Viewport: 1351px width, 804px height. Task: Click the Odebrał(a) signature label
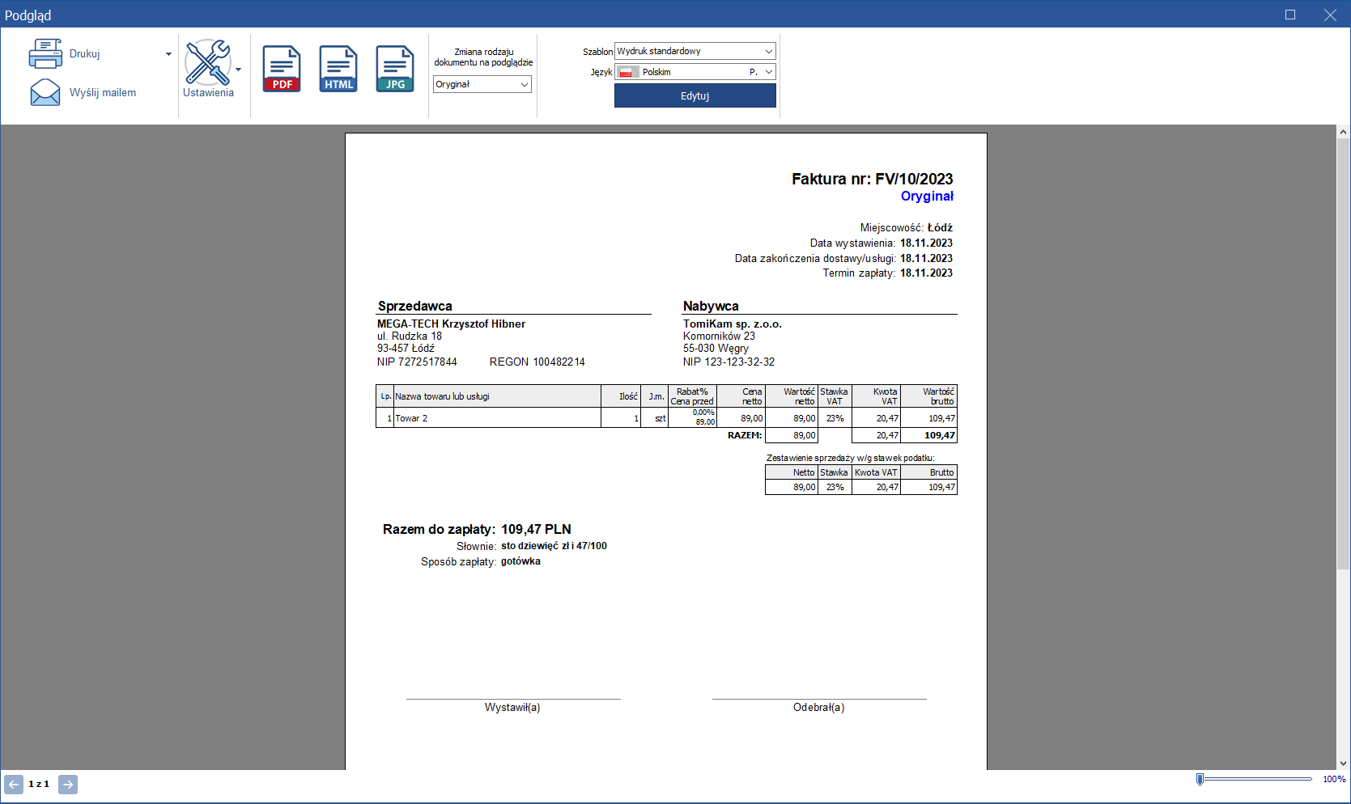(x=819, y=707)
